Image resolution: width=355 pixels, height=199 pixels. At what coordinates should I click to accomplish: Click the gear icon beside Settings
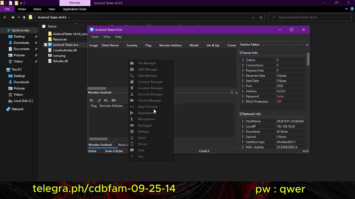132,132
